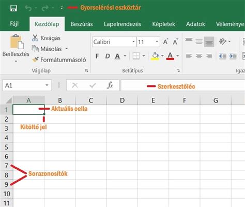Viewport: 245px width, 207px height.
Task: Click the Kivágás scissors button
Action: pyautogui.click(x=46, y=38)
